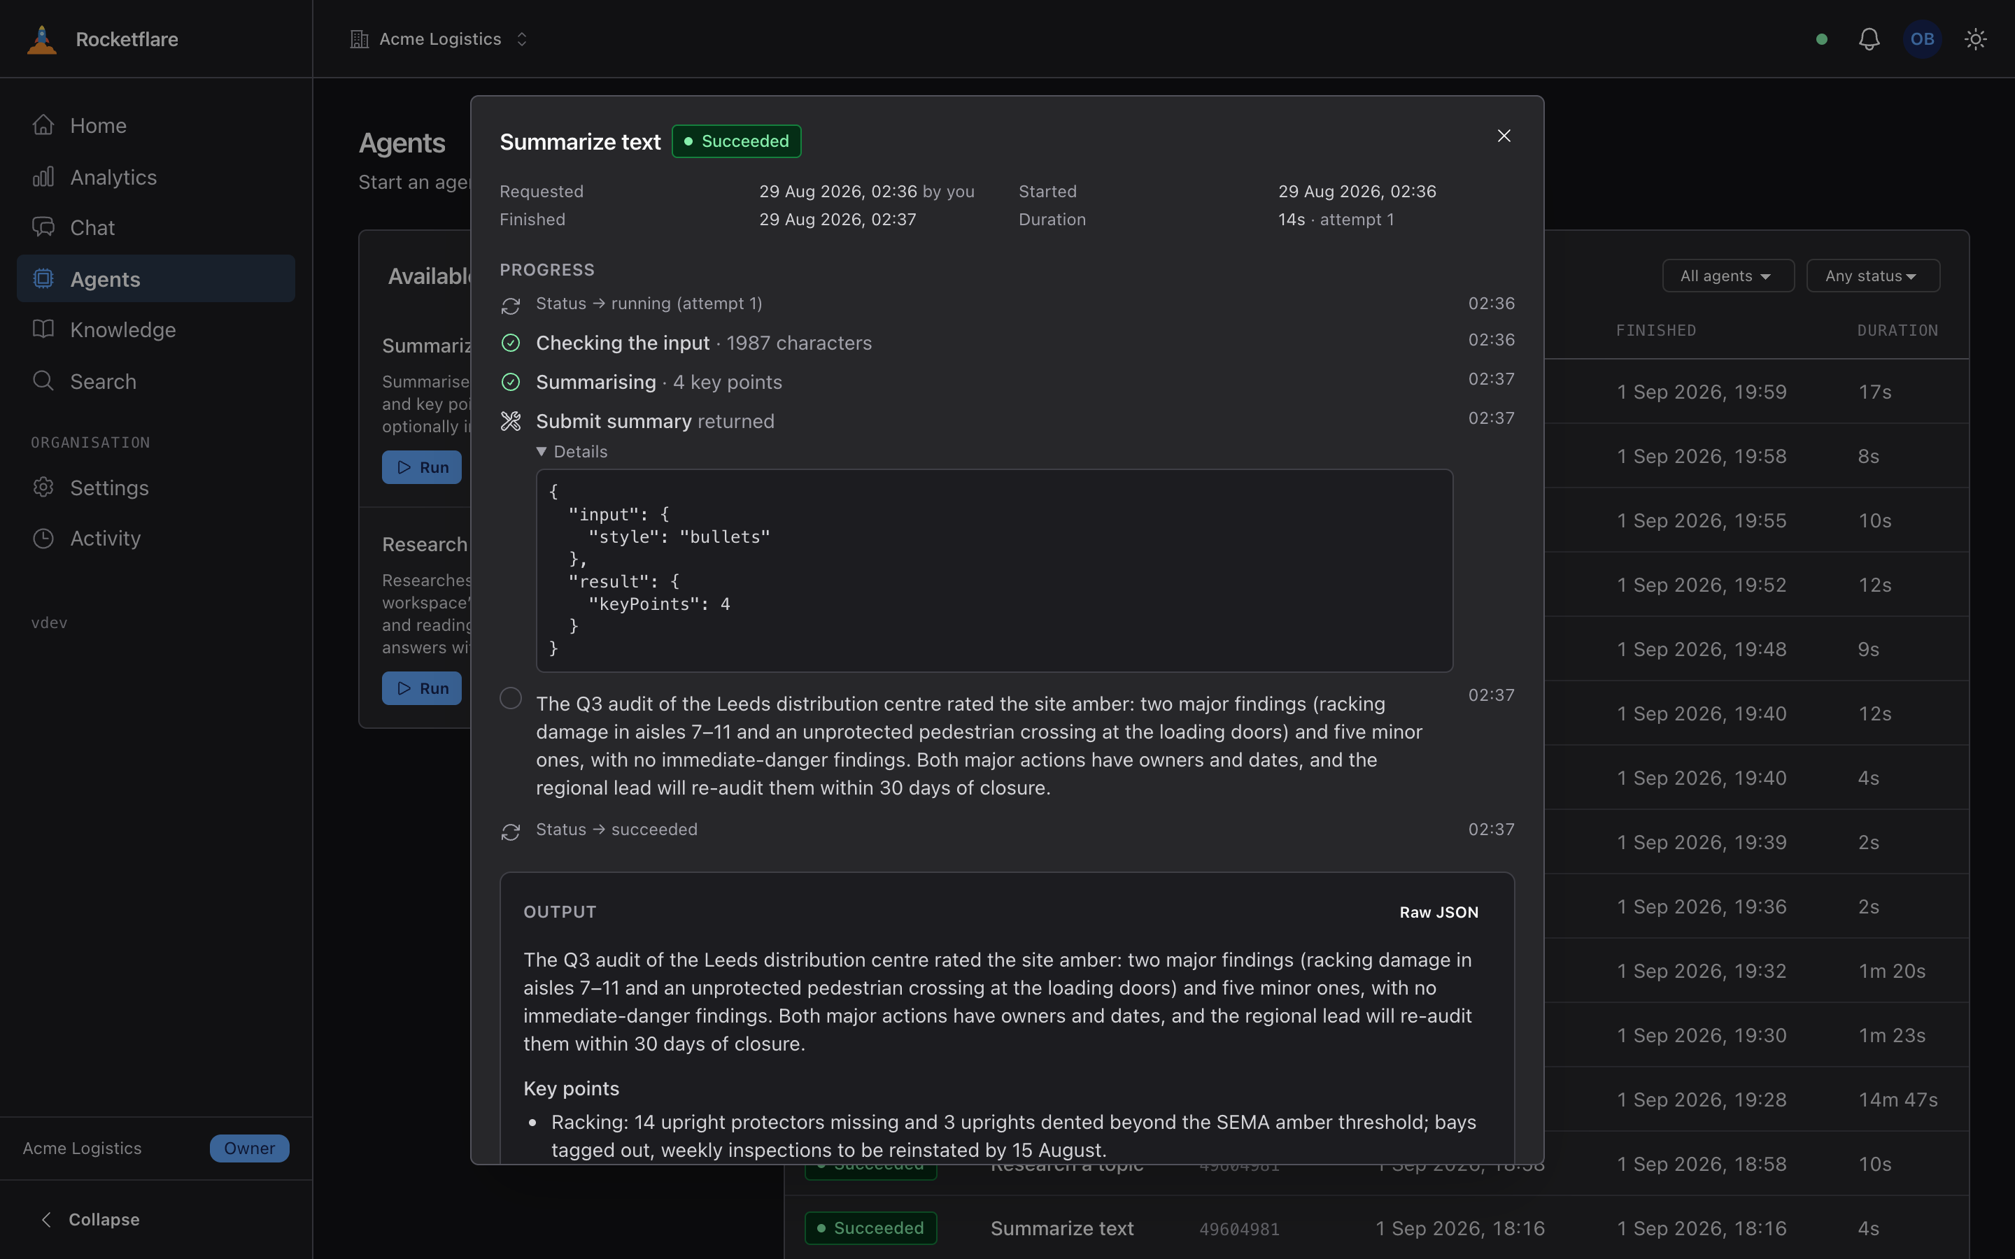Click the green status dot in header
The image size is (2015, 1259).
click(x=1822, y=39)
